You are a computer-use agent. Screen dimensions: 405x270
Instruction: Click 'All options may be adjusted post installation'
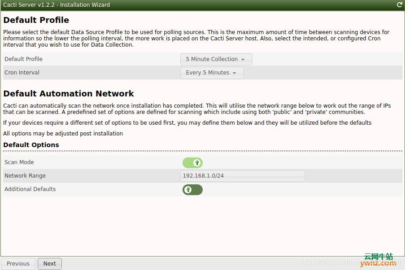63,134
